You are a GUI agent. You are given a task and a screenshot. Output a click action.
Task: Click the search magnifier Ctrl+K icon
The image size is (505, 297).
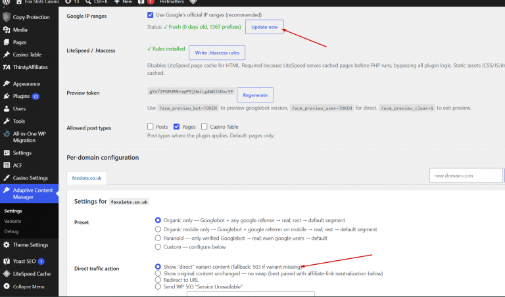click(88, 2)
